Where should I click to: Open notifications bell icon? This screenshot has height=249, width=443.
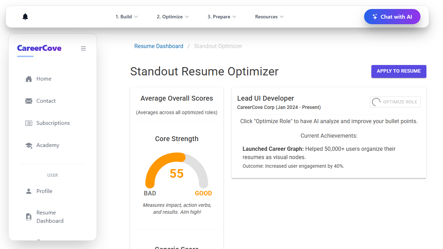pyautogui.click(x=25, y=17)
